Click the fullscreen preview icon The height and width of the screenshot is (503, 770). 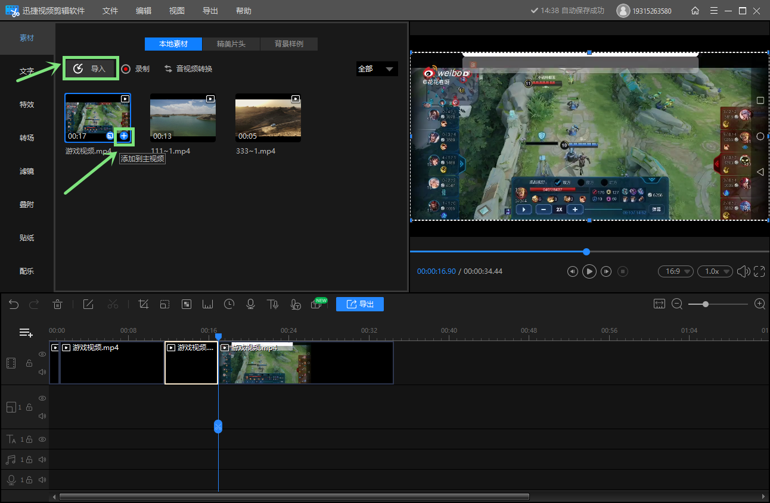click(x=759, y=271)
